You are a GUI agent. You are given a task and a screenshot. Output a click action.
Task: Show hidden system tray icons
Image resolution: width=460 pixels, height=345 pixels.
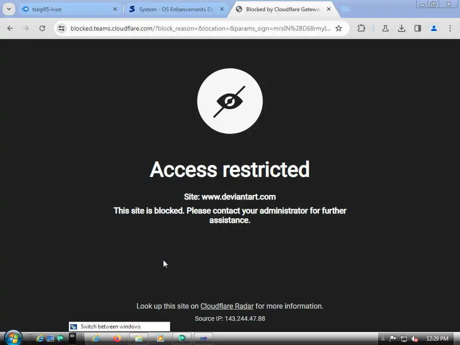[x=383, y=339]
